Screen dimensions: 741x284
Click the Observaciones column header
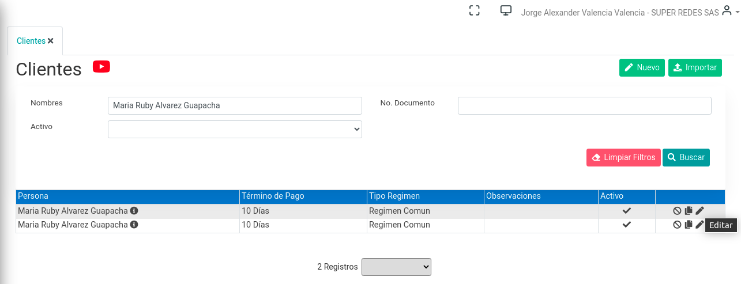click(541, 196)
